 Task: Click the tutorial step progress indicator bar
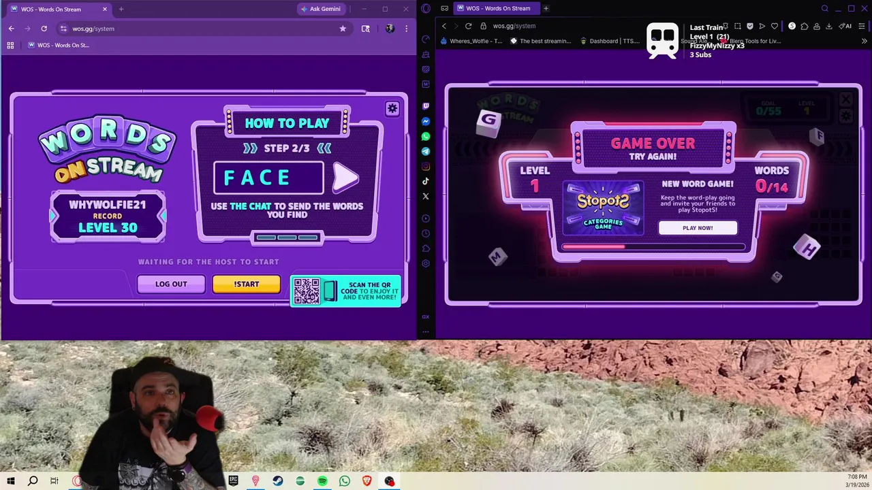[287, 238]
